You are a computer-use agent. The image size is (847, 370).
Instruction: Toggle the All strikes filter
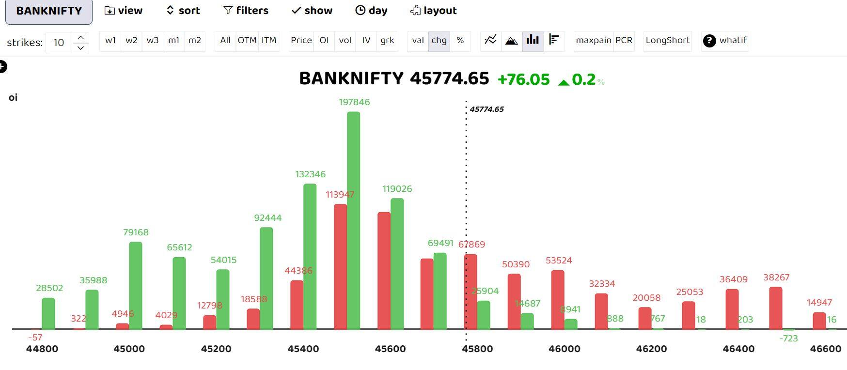[225, 41]
